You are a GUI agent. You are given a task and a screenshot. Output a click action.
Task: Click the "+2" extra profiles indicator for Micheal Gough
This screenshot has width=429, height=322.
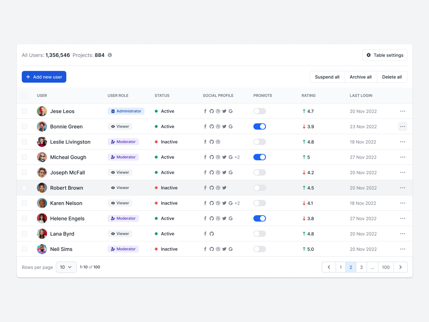tap(237, 157)
